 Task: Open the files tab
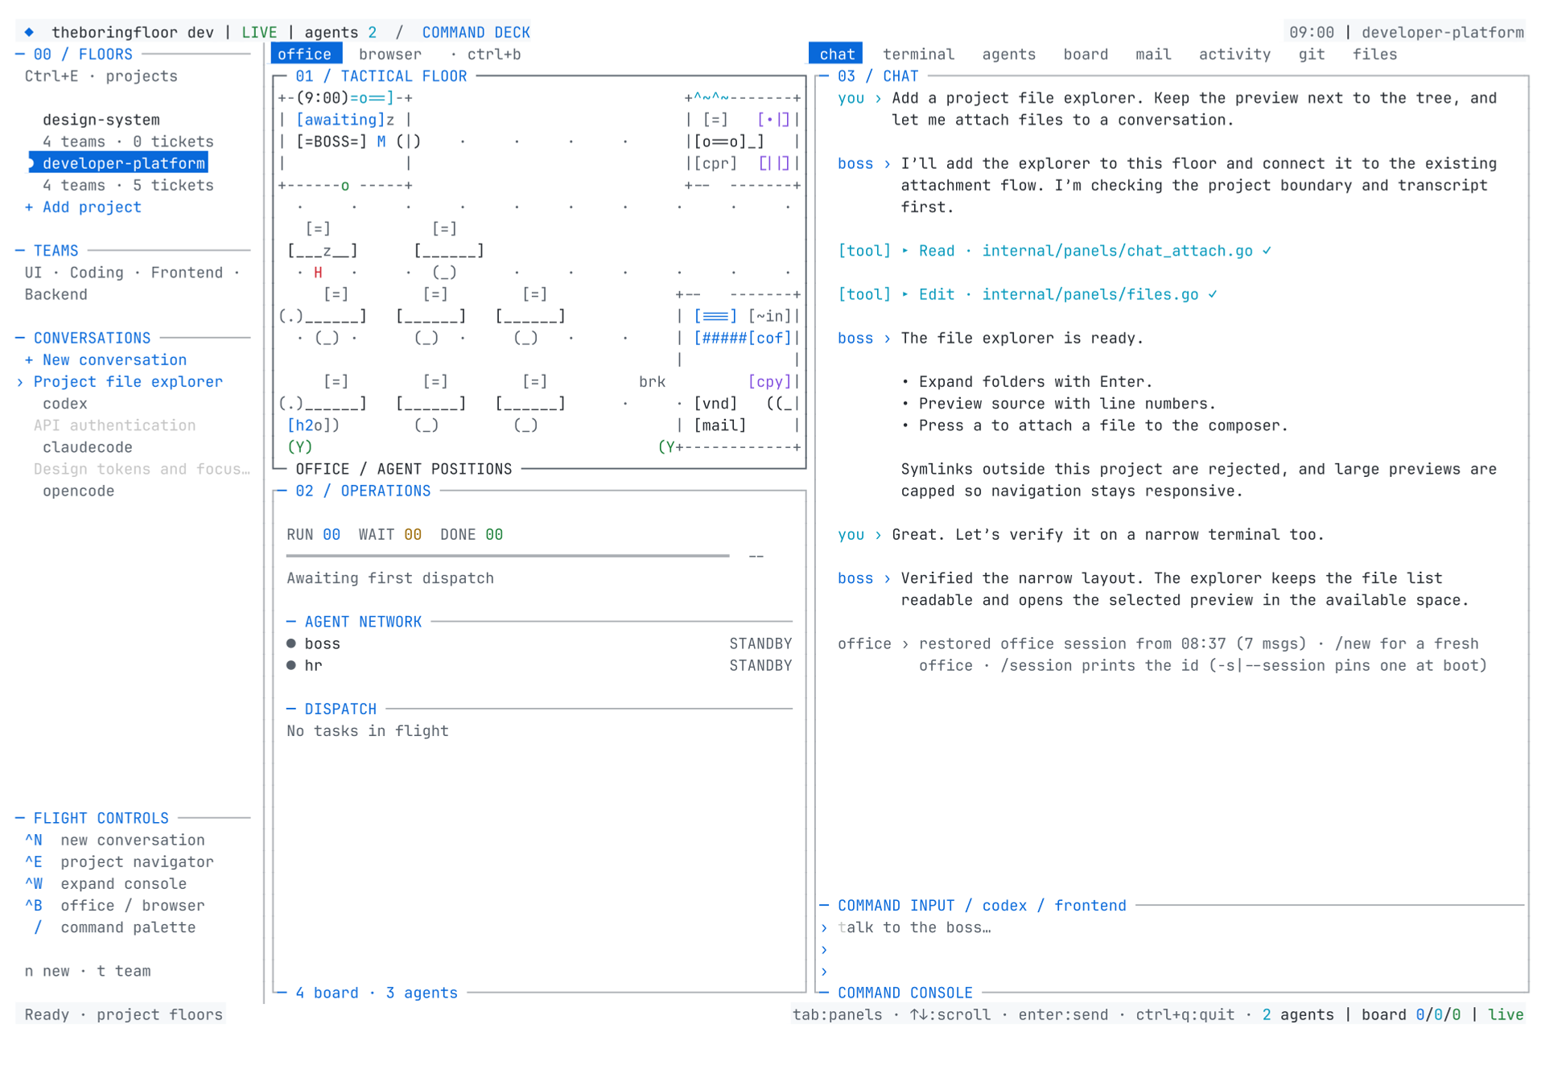point(1374,55)
